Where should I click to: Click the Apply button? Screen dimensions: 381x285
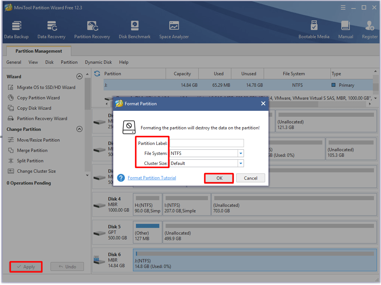[x=26, y=267]
